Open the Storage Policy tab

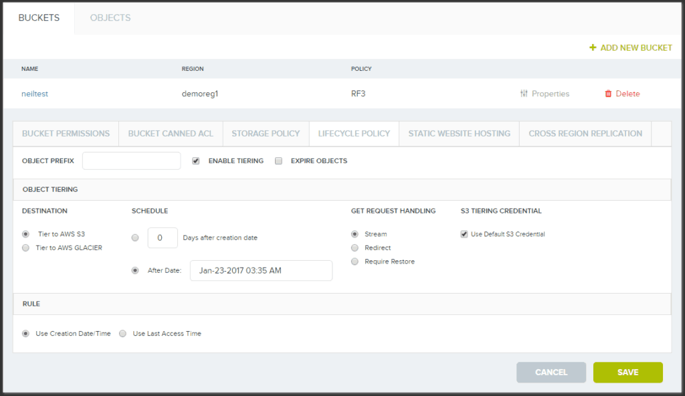[266, 133]
